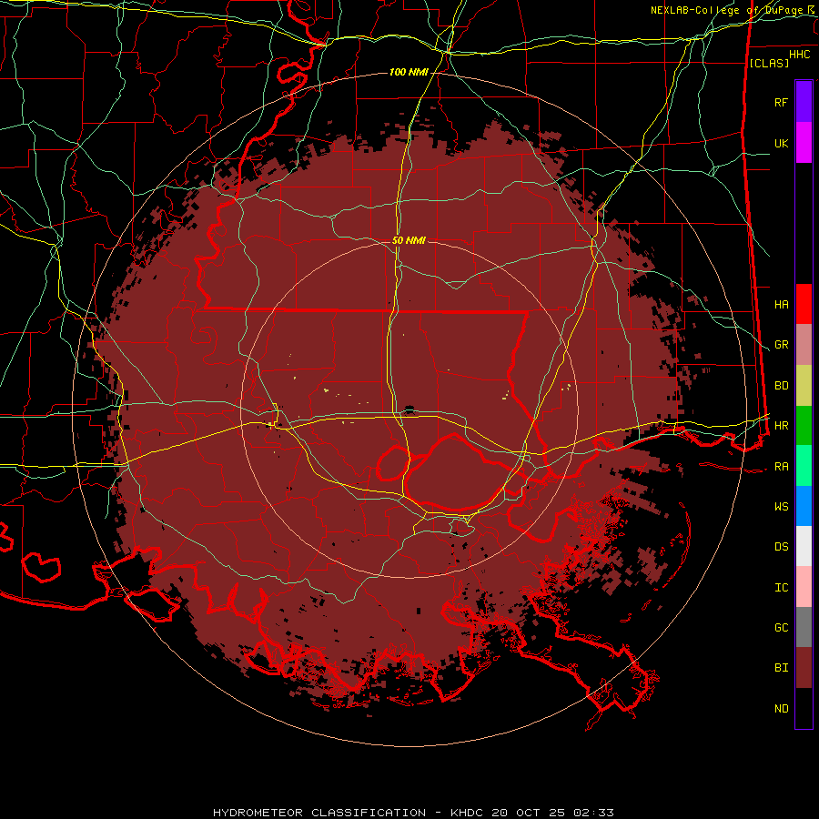The height and width of the screenshot is (819, 819).
Task: Click the [CLAS] units label
Action: [x=769, y=63]
